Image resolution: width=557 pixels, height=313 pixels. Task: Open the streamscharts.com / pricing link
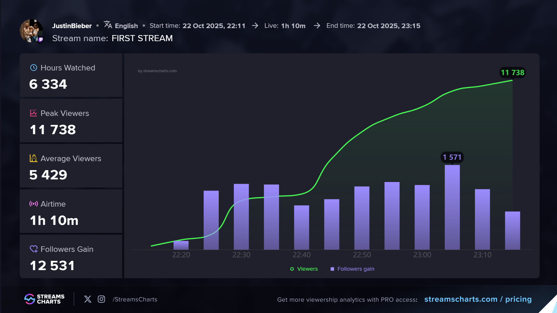pos(478,299)
